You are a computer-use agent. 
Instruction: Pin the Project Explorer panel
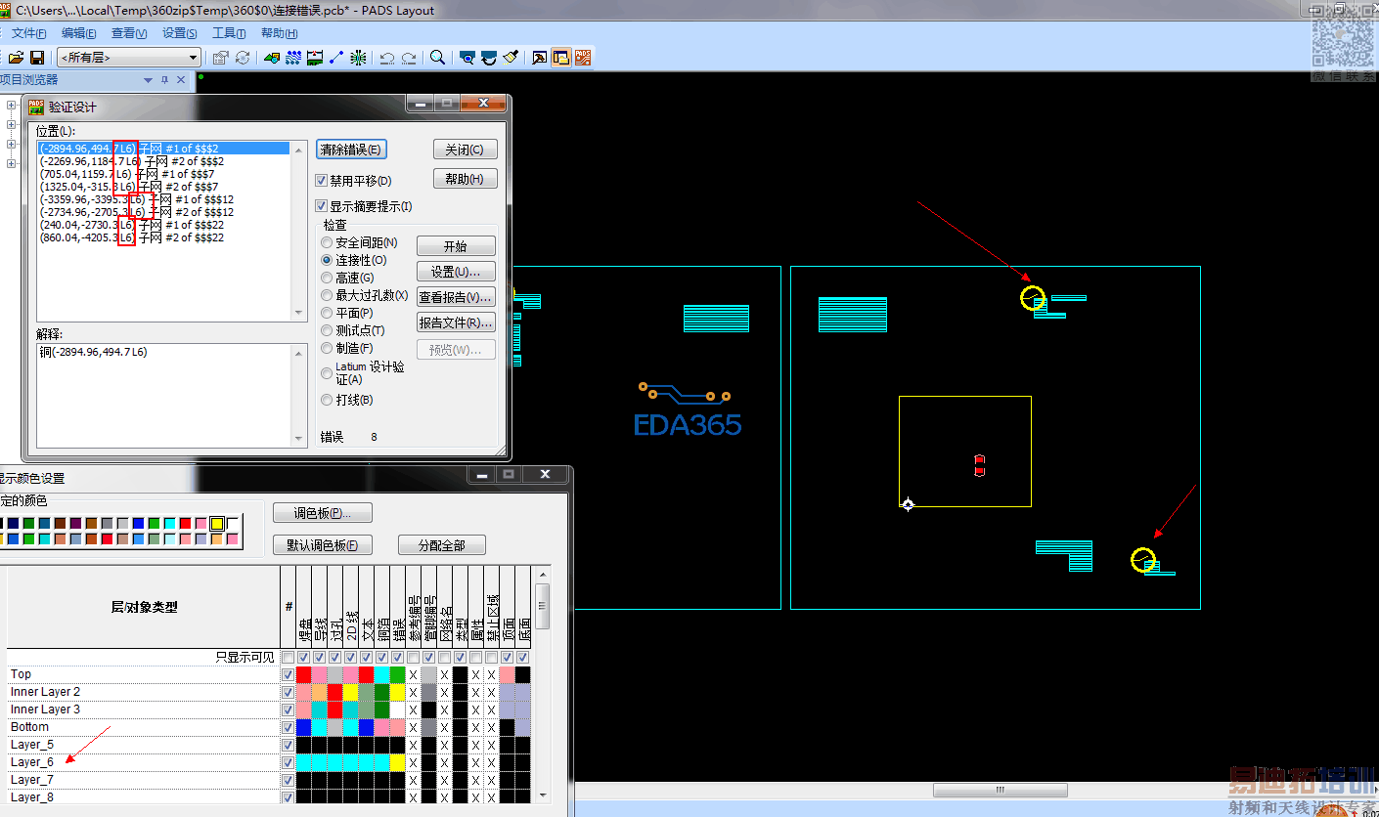tap(165, 80)
